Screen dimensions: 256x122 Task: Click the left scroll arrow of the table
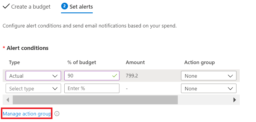tap(8, 100)
